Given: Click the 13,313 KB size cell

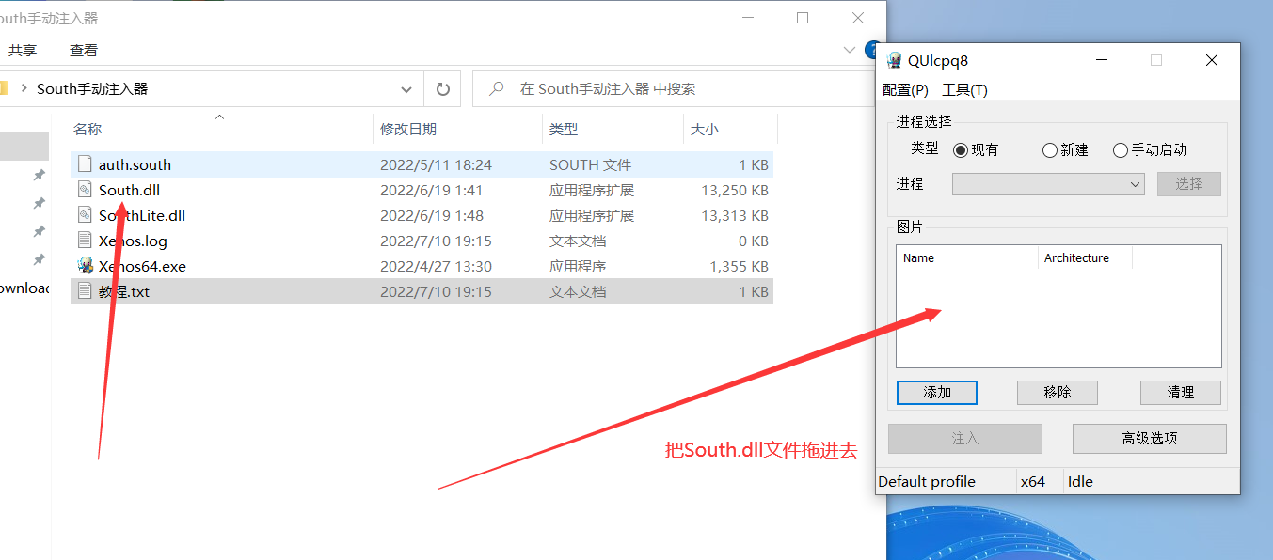Looking at the screenshot, I should pyautogui.click(x=736, y=215).
